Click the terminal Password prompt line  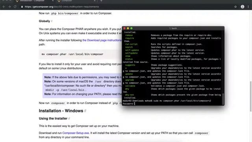[129, 104]
